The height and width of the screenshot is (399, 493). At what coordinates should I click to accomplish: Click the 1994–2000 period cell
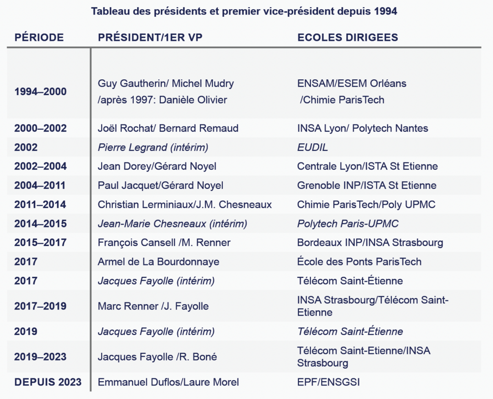click(x=40, y=92)
